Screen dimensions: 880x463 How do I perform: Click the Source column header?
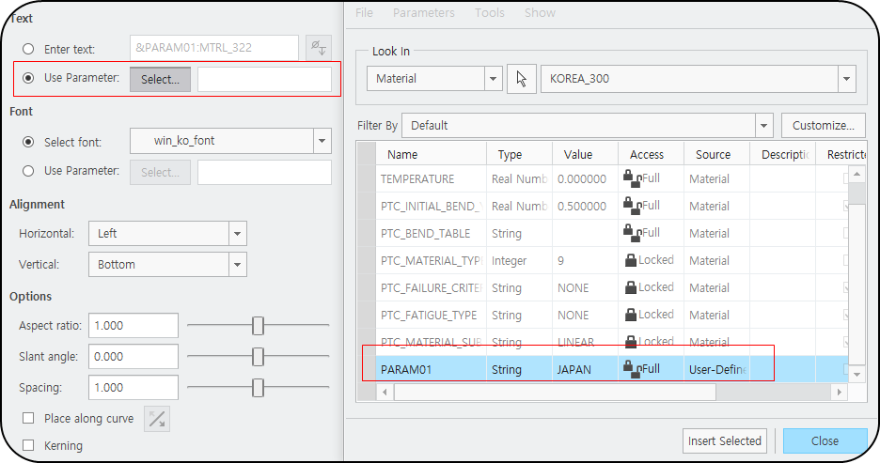pyautogui.click(x=716, y=154)
